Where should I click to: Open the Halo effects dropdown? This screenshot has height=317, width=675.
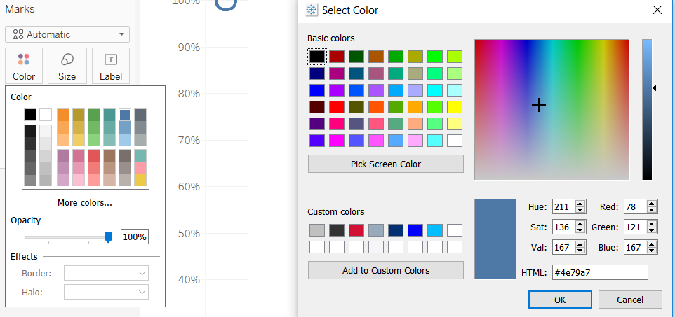tap(107, 292)
